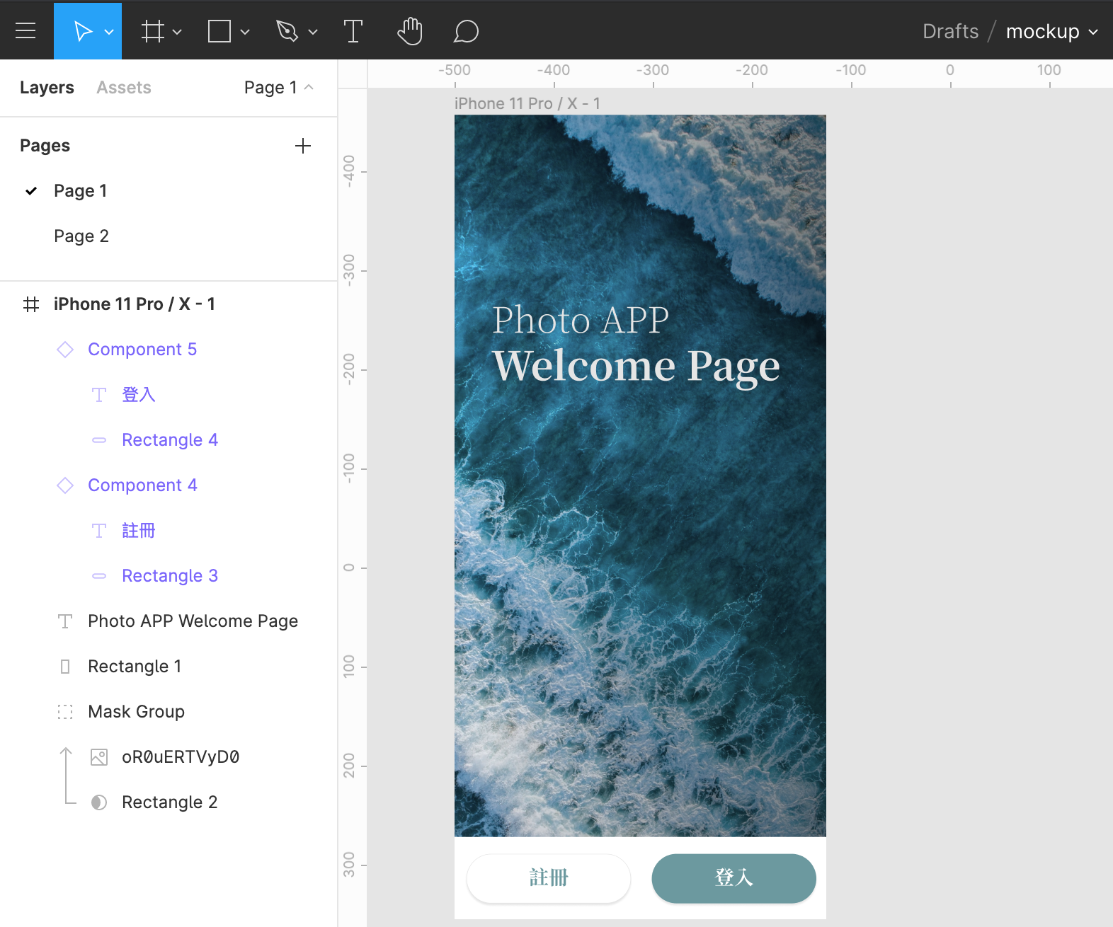Select the Component 5 layer

coord(142,350)
